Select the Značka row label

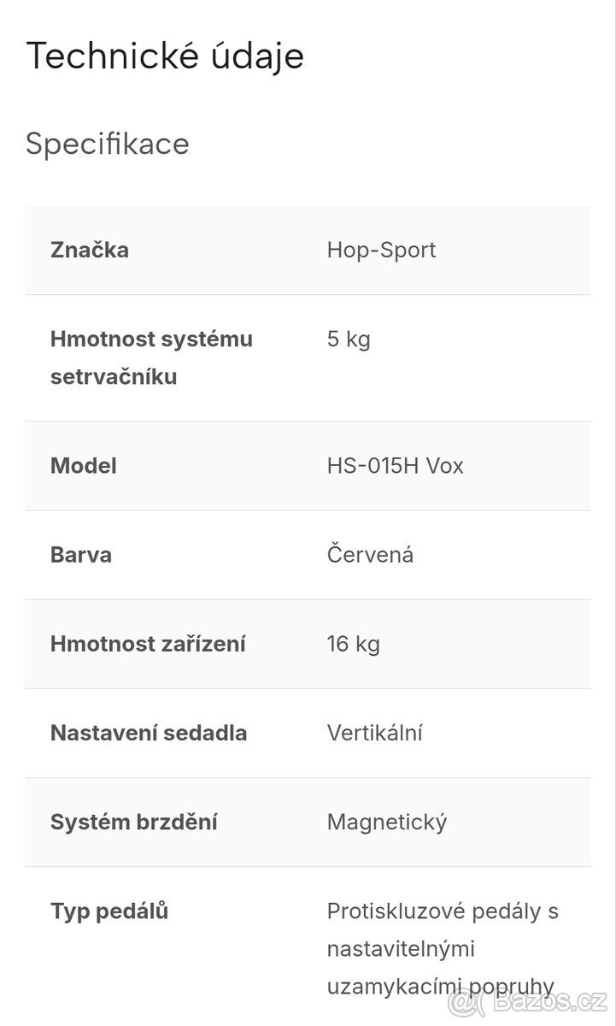(90, 251)
